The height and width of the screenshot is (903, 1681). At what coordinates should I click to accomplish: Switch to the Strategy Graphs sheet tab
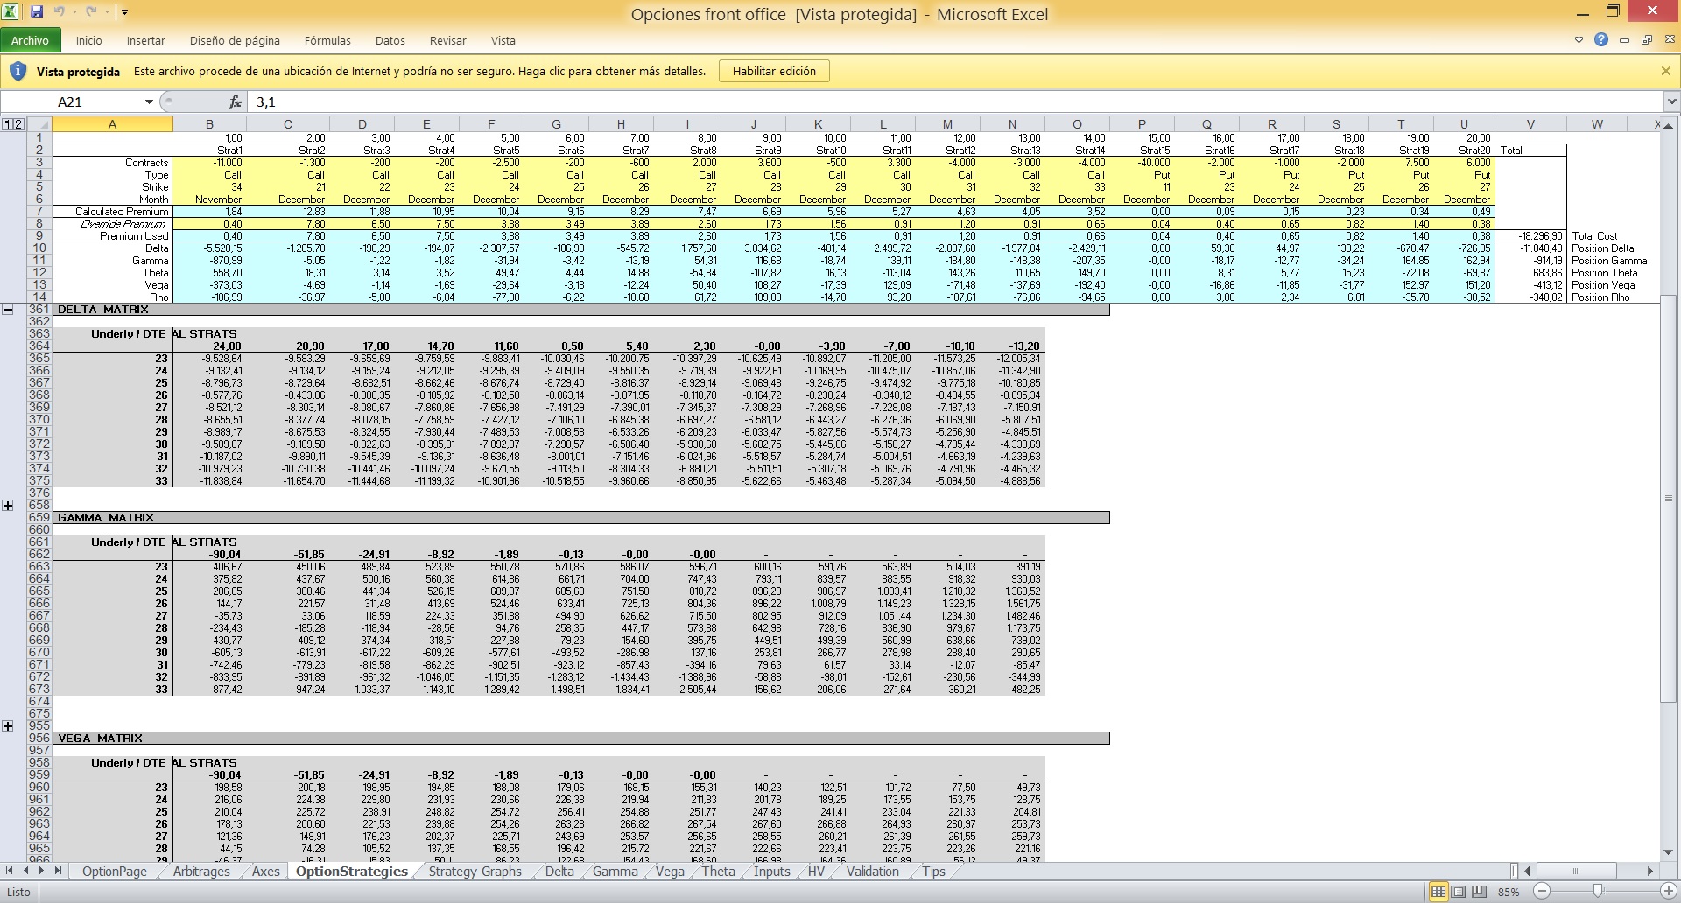(x=475, y=871)
